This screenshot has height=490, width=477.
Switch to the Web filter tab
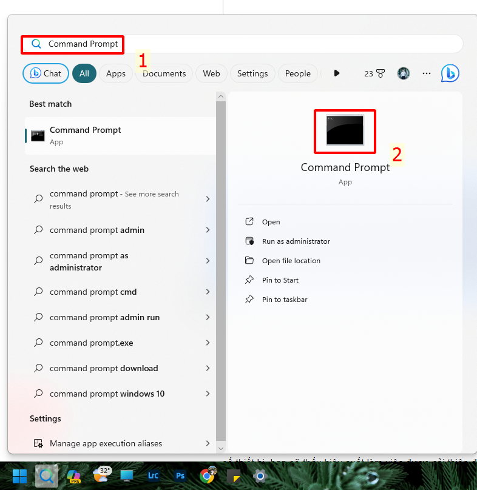(211, 73)
